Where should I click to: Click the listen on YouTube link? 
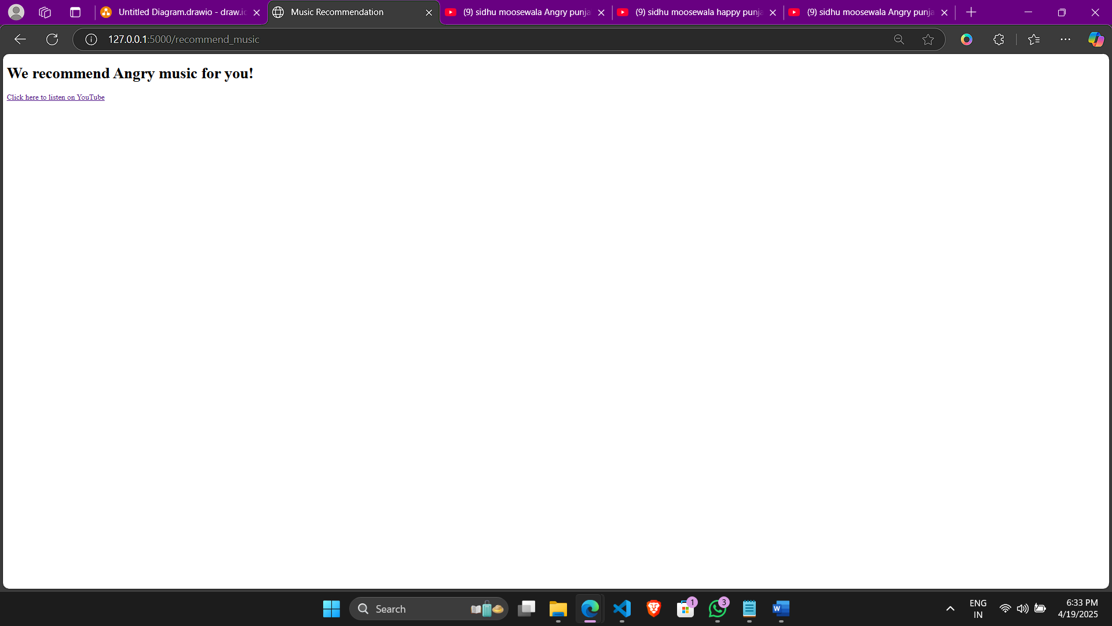[x=56, y=97]
